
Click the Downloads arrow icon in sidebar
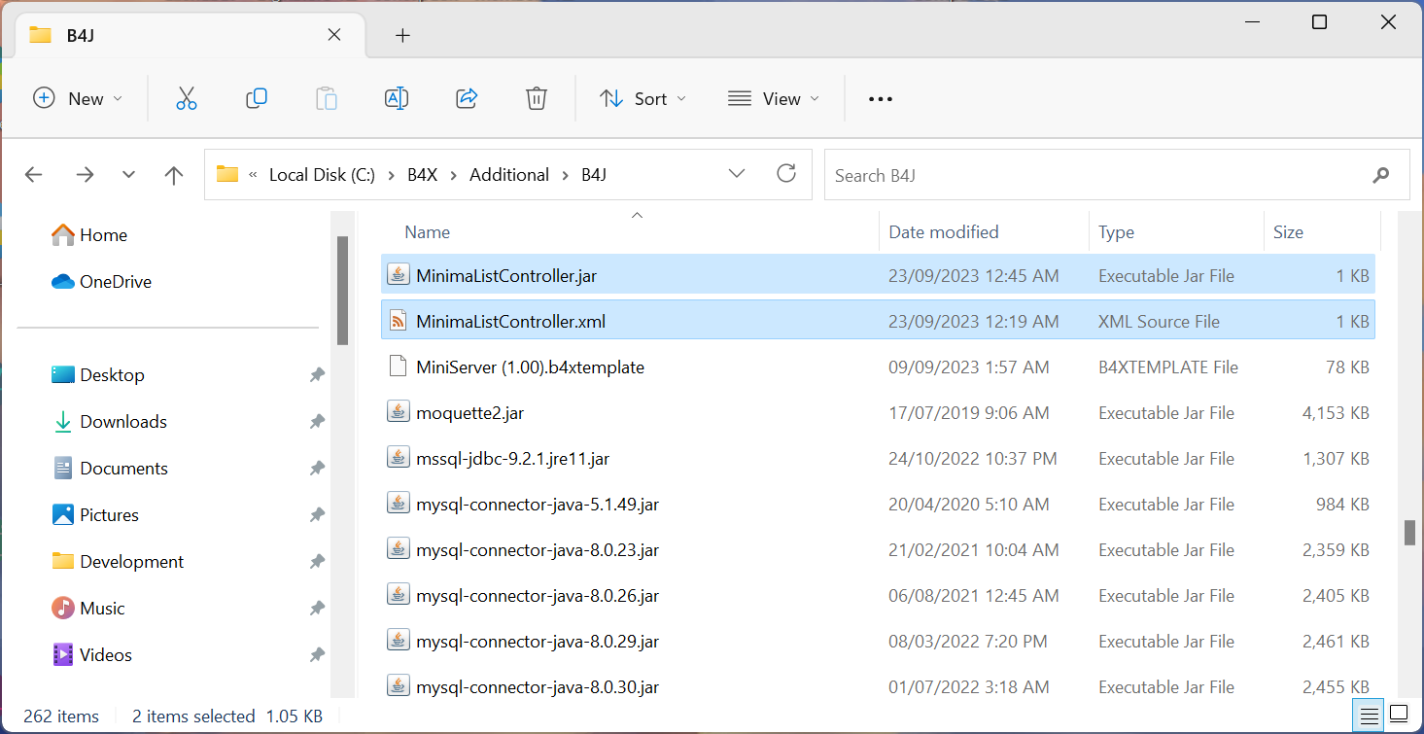click(x=63, y=422)
